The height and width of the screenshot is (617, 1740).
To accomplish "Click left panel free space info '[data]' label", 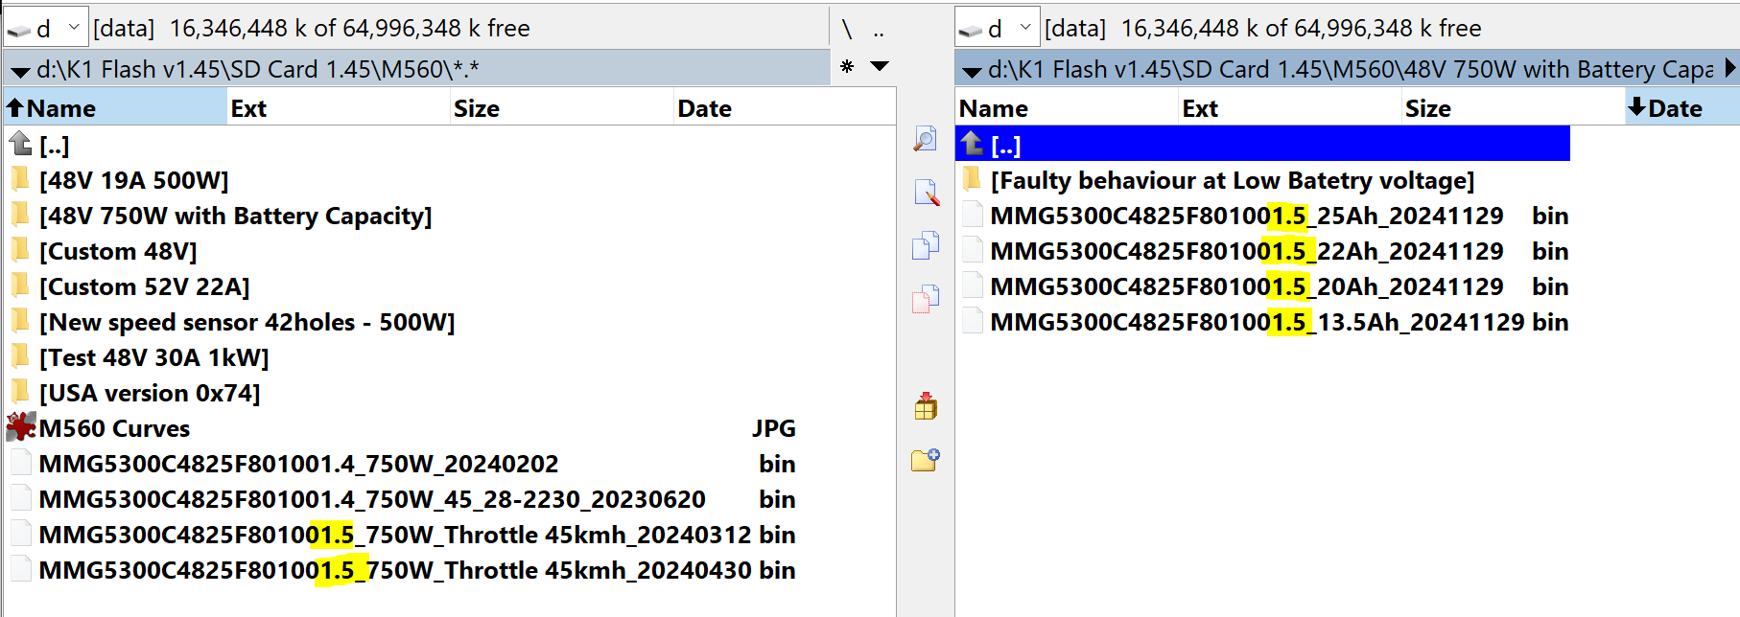I will (124, 29).
